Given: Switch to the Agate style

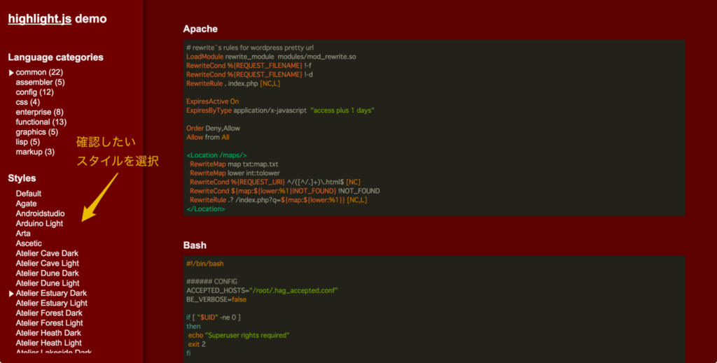Looking at the screenshot, I should (x=26, y=204).
